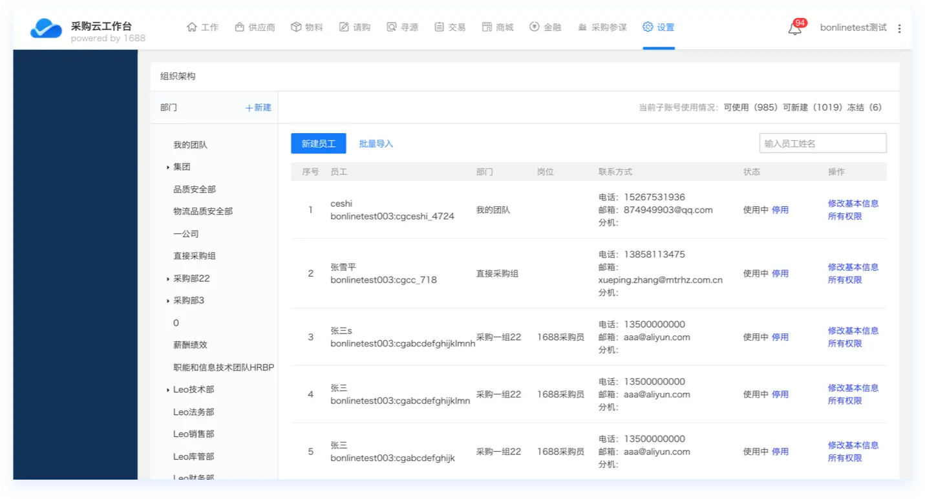
Task: Focus the 输入员工姓名 search field
Action: coord(823,143)
